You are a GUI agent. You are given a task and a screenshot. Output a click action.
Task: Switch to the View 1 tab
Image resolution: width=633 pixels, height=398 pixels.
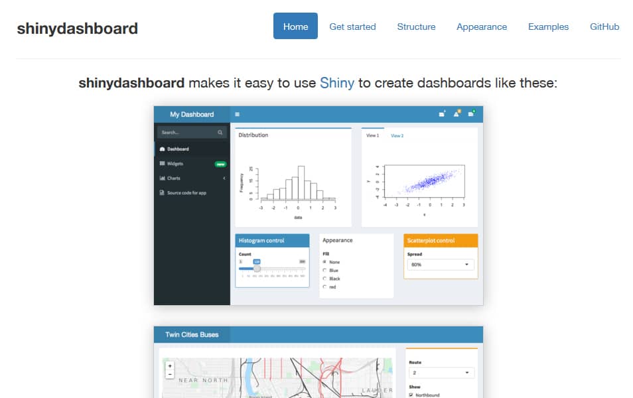point(373,135)
